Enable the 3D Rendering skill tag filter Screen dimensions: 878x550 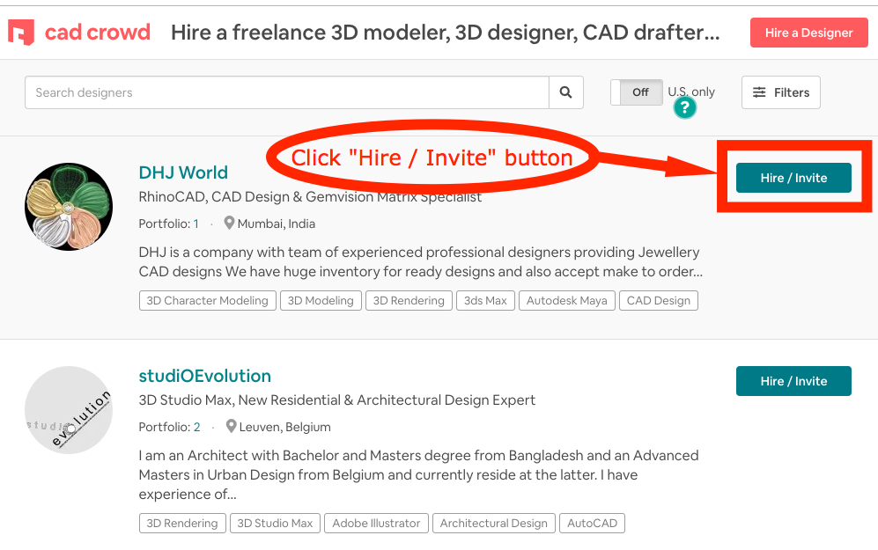[x=409, y=300]
